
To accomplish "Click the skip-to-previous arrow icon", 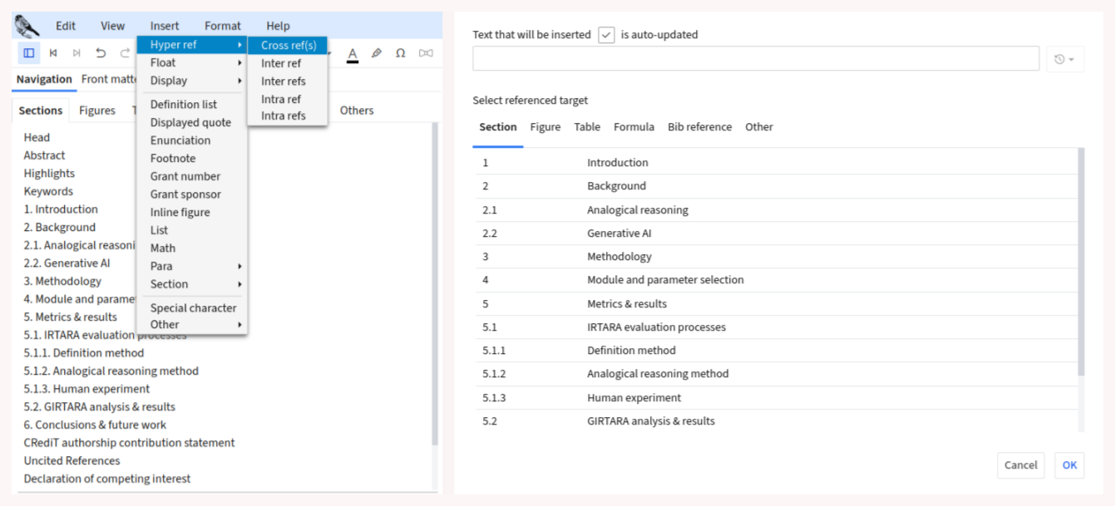I will (53, 53).
